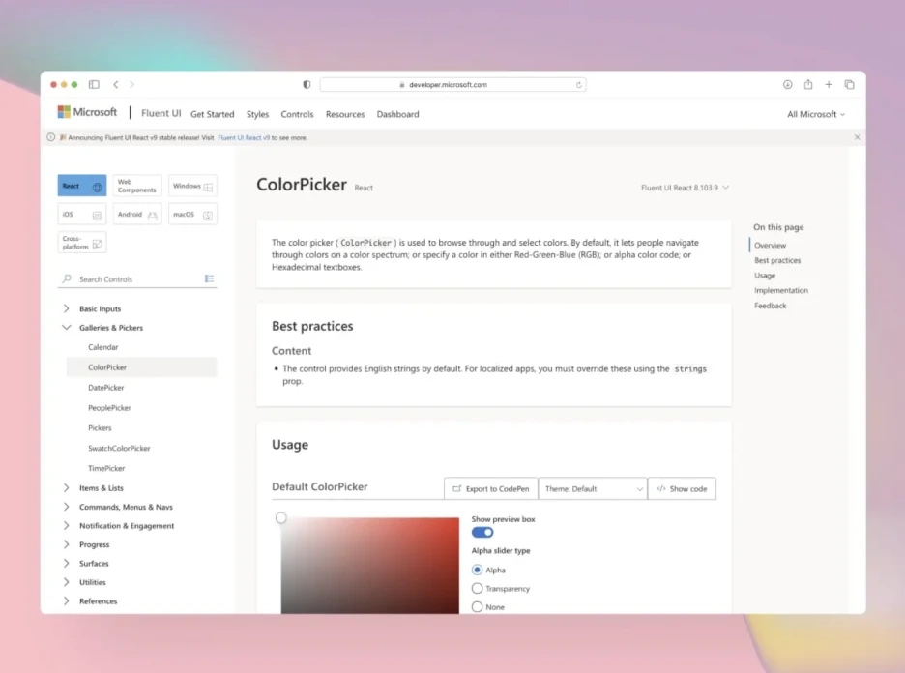905x673 pixels.
Task: Open the Controls menu
Action: pos(297,114)
